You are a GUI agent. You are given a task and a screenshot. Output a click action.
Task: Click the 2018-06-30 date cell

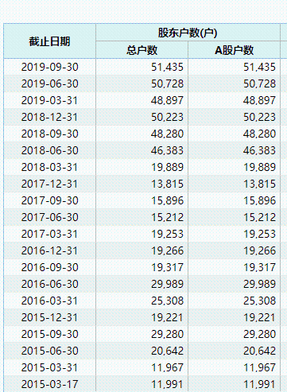(x=49, y=150)
